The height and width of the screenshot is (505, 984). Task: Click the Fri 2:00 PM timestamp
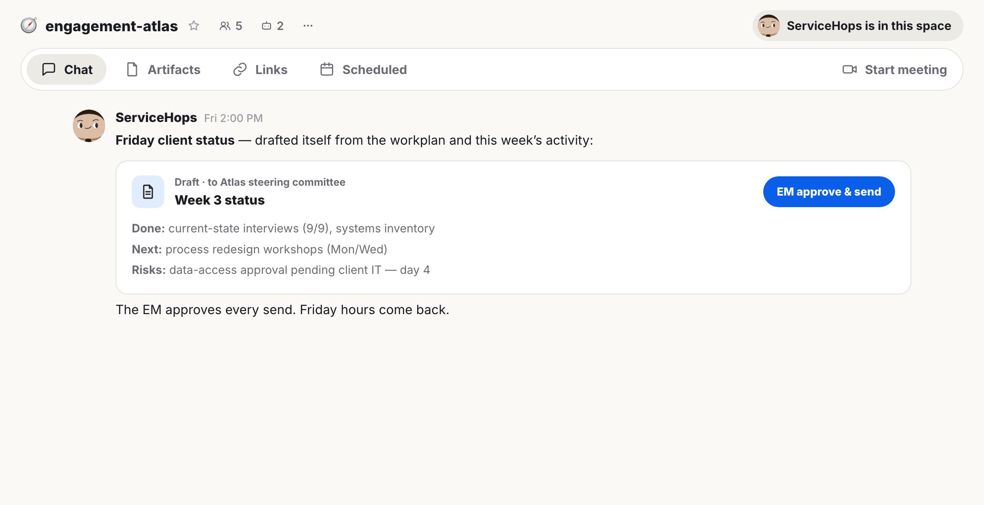tap(233, 118)
